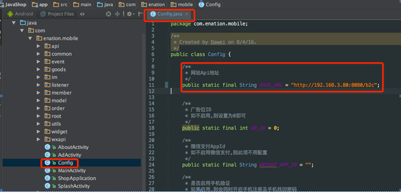This screenshot has width=401, height=193.
Task: Open the project view gear settings menu
Action: pos(130,14)
